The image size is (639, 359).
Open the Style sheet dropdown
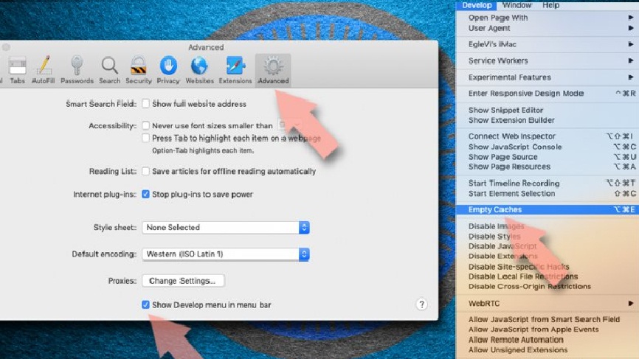coord(226,228)
